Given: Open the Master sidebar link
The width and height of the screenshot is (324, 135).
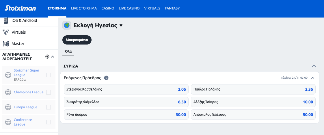Looking at the screenshot, I should coord(18,44).
